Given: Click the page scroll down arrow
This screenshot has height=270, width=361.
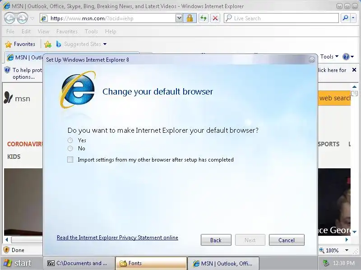Looking at the screenshot, I should coord(354,232).
